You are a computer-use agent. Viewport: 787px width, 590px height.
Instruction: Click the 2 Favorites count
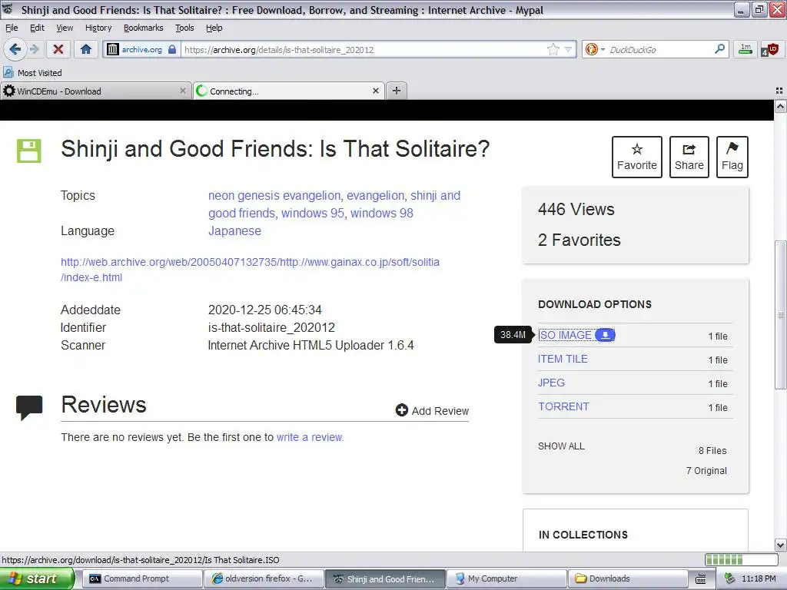[579, 240]
